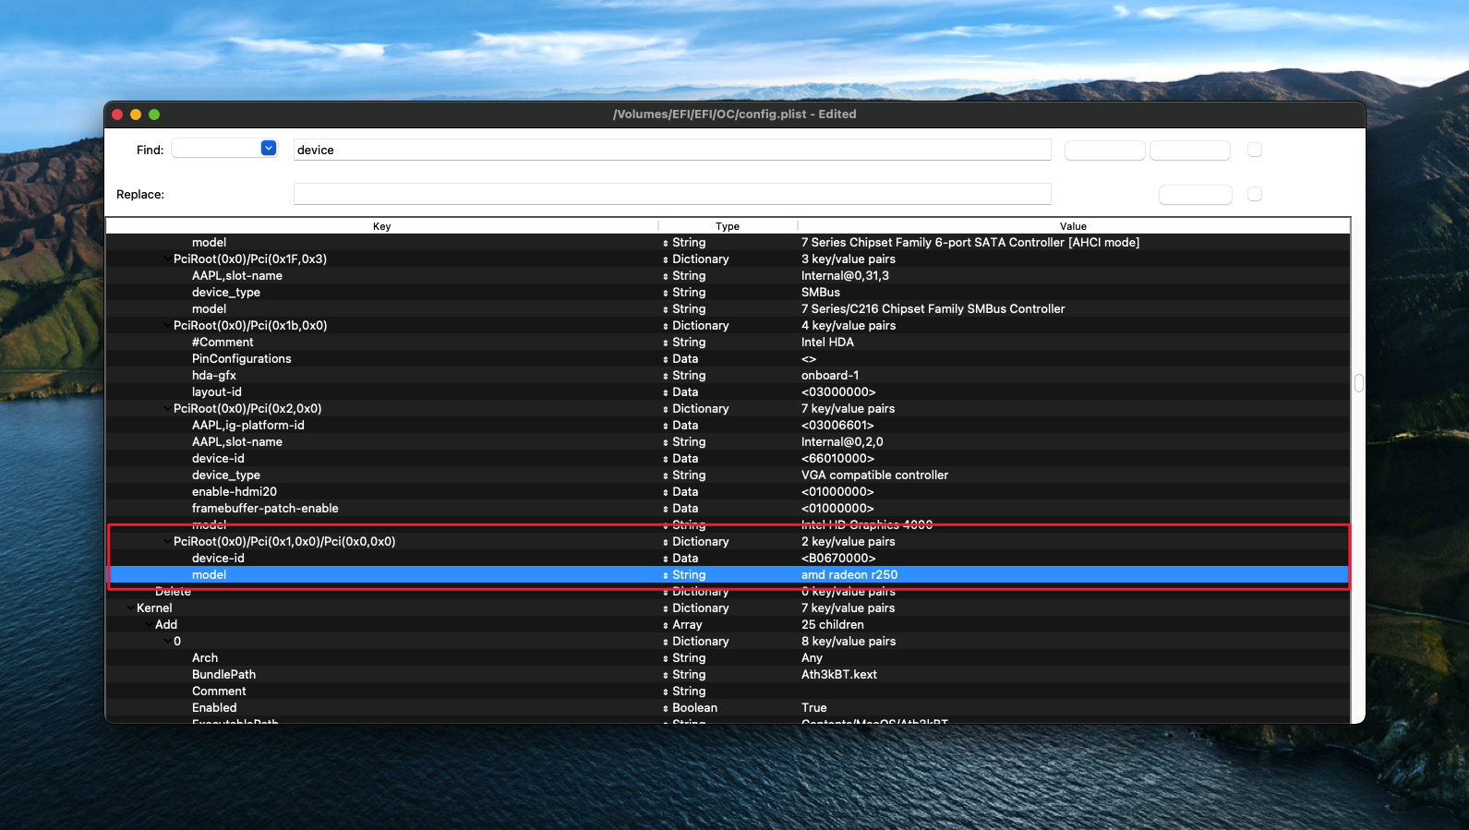Image resolution: width=1469 pixels, height=830 pixels.
Task: Click the empty Replace text field
Action: (671, 194)
